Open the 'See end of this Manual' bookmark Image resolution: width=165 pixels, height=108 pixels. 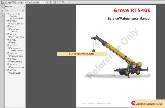pos(16,16)
